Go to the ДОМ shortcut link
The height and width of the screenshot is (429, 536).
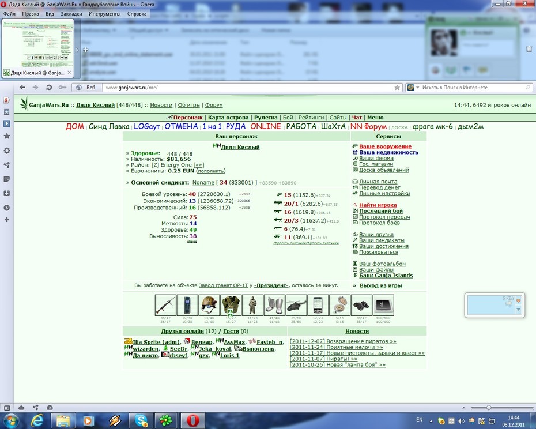[75, 126]
